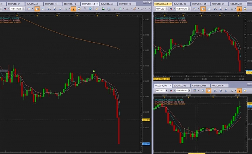Click the note label icon in EUR/USD toolbar

coord(79,9)
